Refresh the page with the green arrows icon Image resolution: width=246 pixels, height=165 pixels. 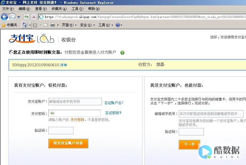click(26, 17)
